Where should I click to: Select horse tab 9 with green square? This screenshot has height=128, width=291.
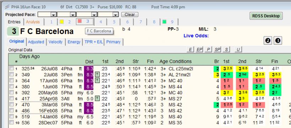(169, 22)
